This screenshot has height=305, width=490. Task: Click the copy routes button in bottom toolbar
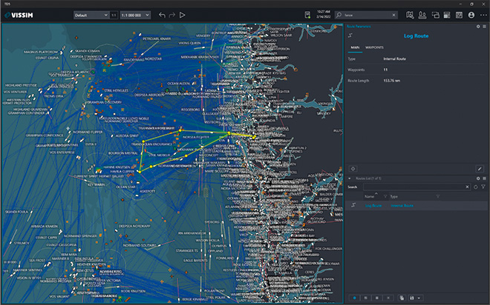(x=402, y=298)
